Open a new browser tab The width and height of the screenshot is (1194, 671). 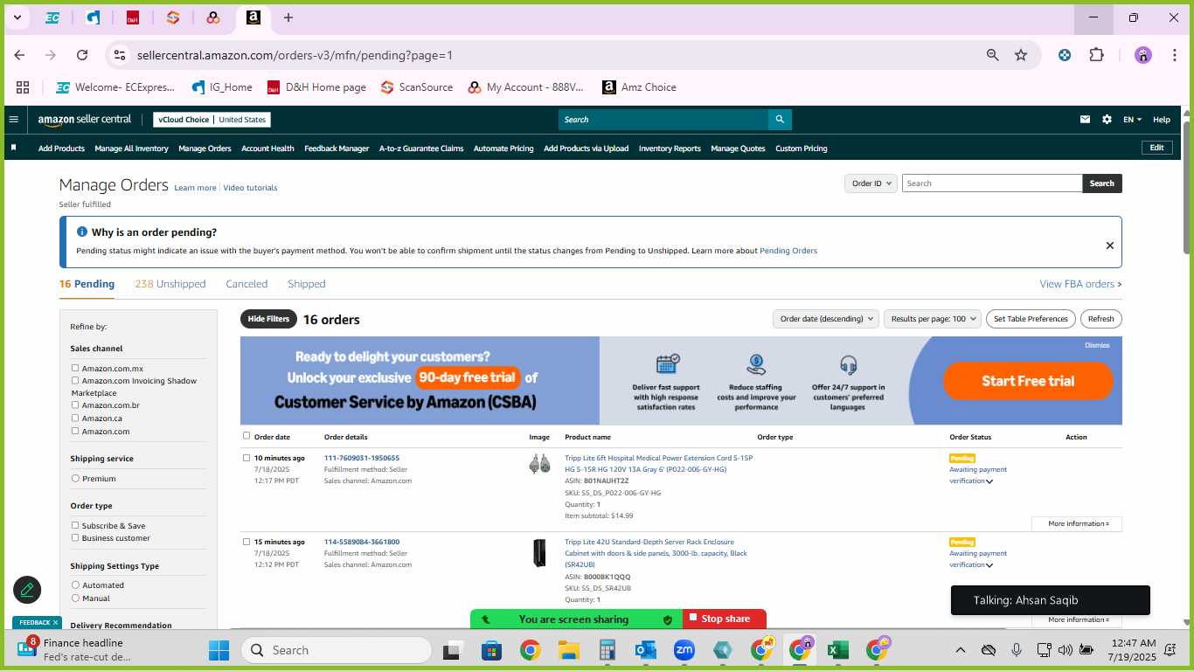coord(288,17)
